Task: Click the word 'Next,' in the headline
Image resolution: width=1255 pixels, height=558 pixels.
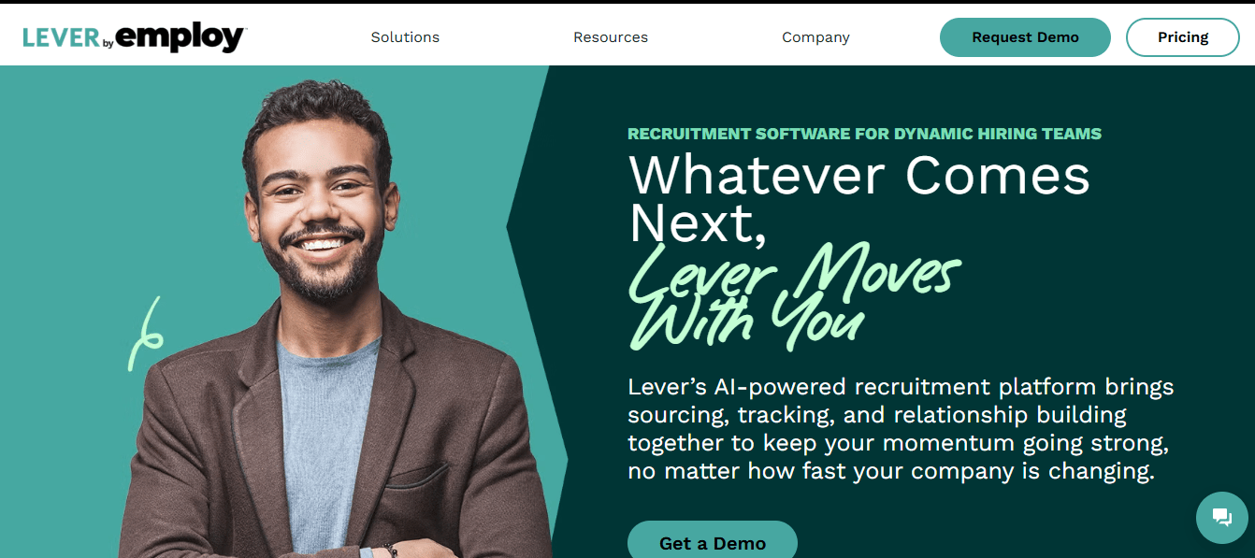Action: (698, 224)
